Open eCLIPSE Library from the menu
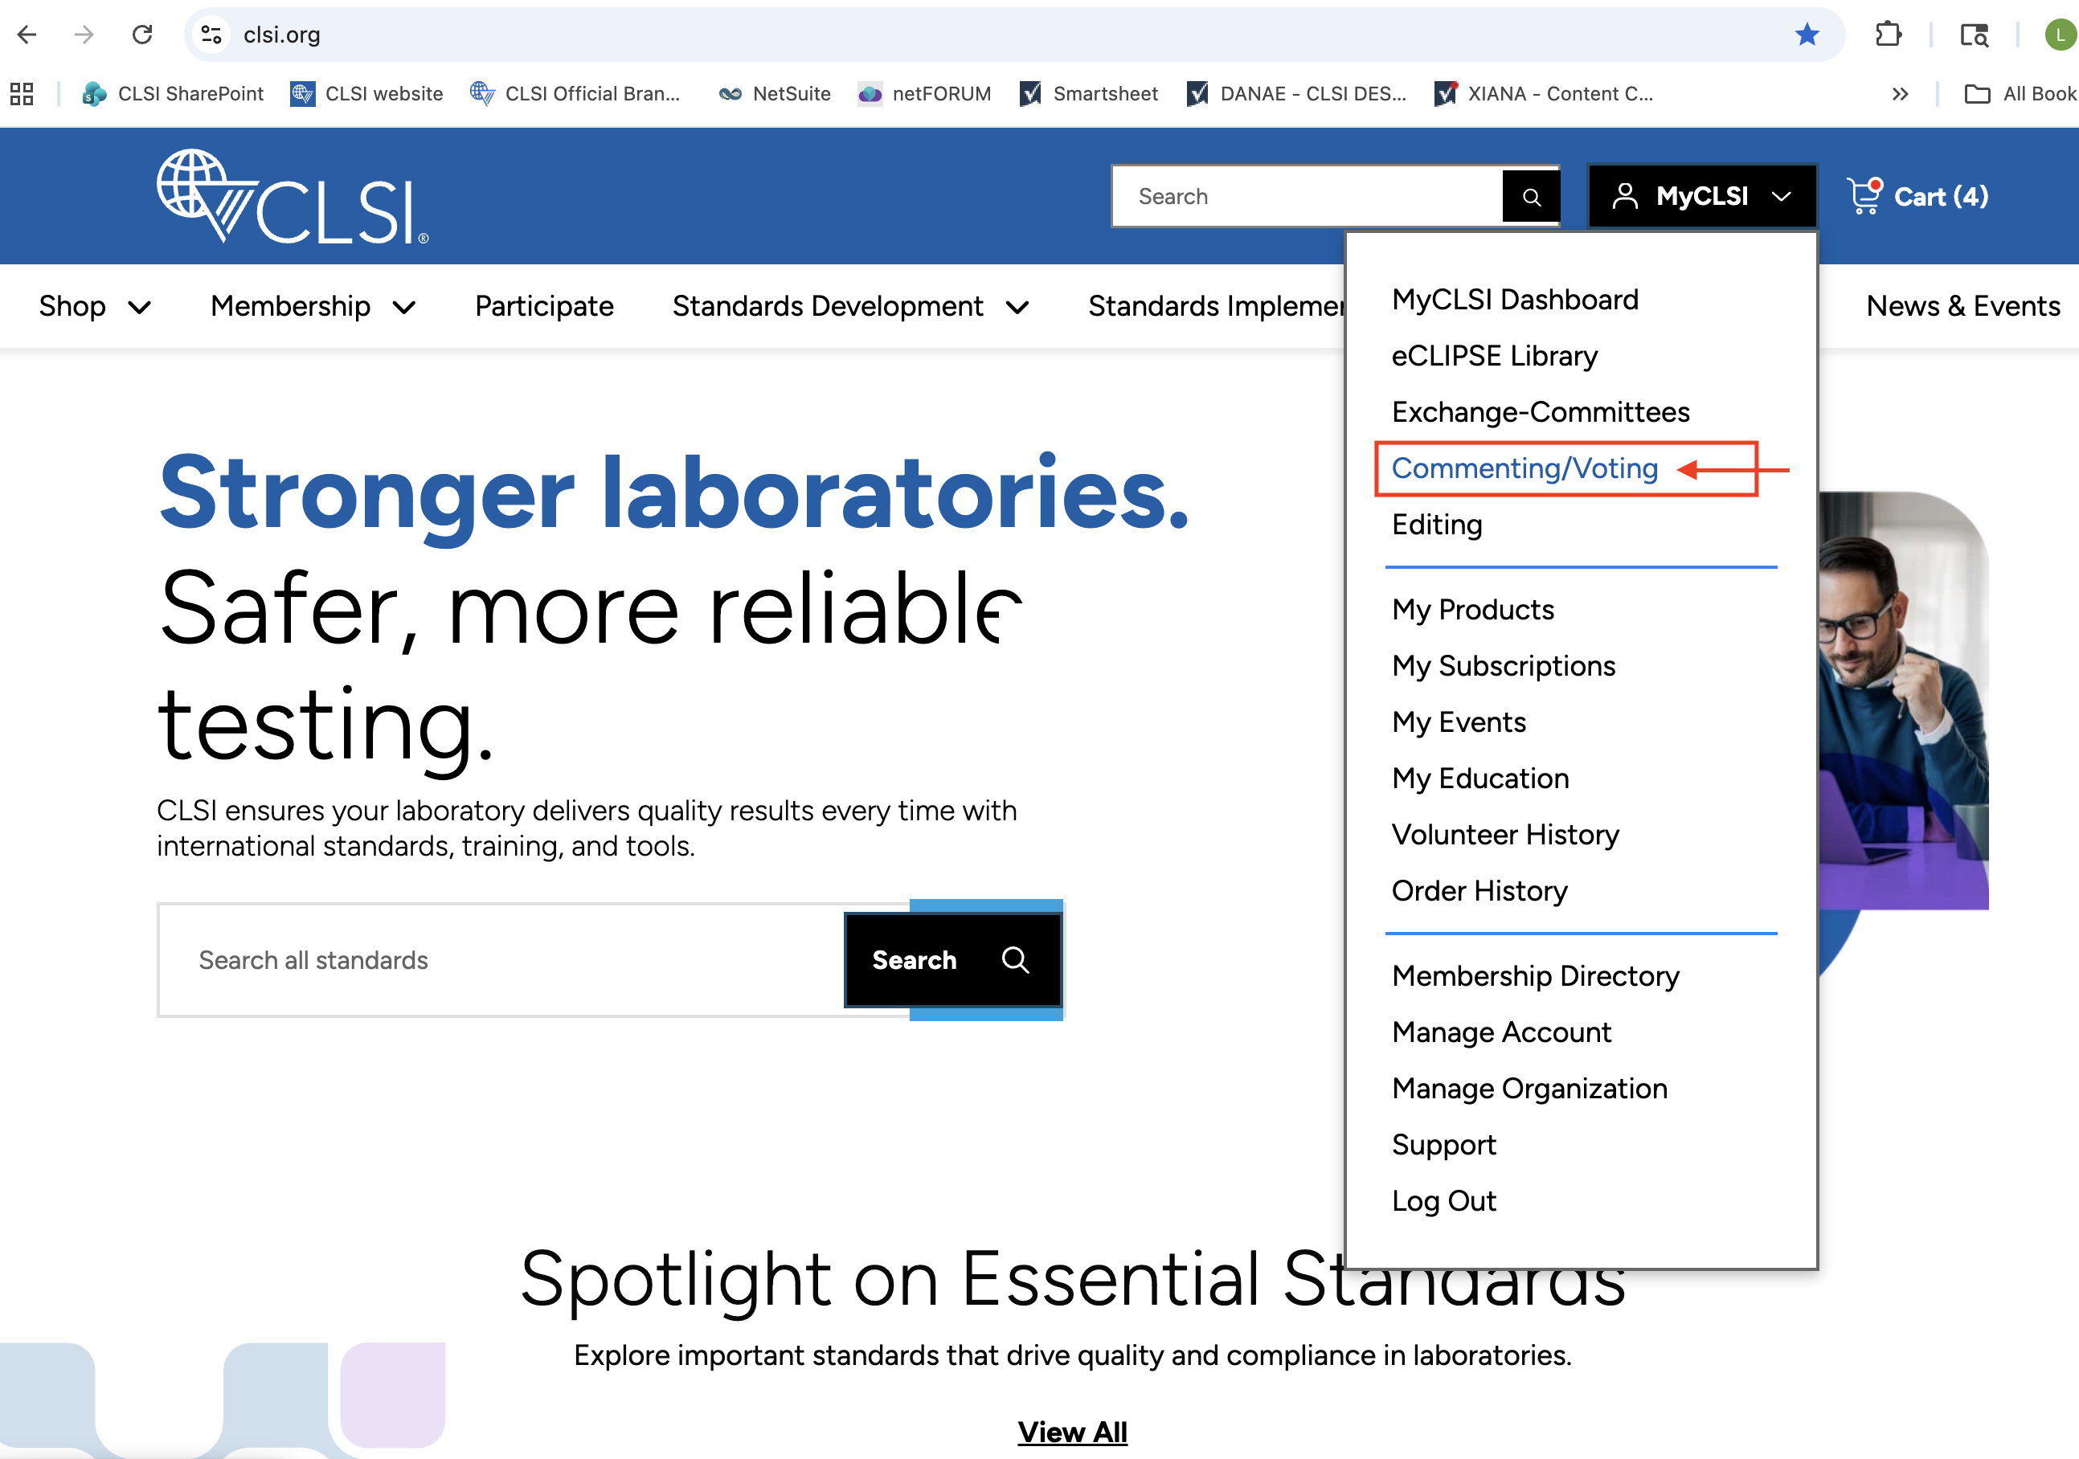2079x1459 pixels. 1494,356
